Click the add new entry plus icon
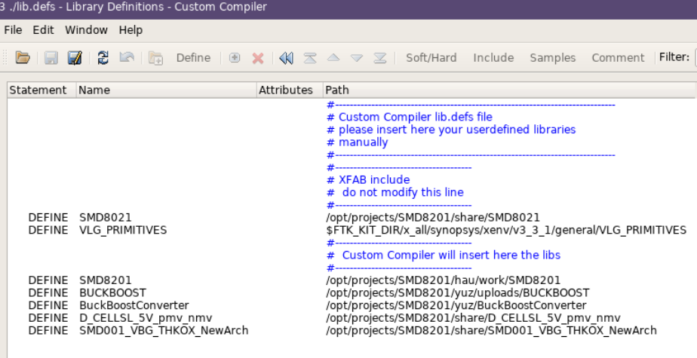Viewport: 697px width, 358px height. pos(235,58)
